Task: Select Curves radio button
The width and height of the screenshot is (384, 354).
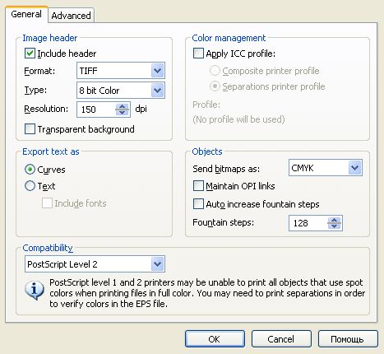Action: pyautogui.click(x=30, y=170)
